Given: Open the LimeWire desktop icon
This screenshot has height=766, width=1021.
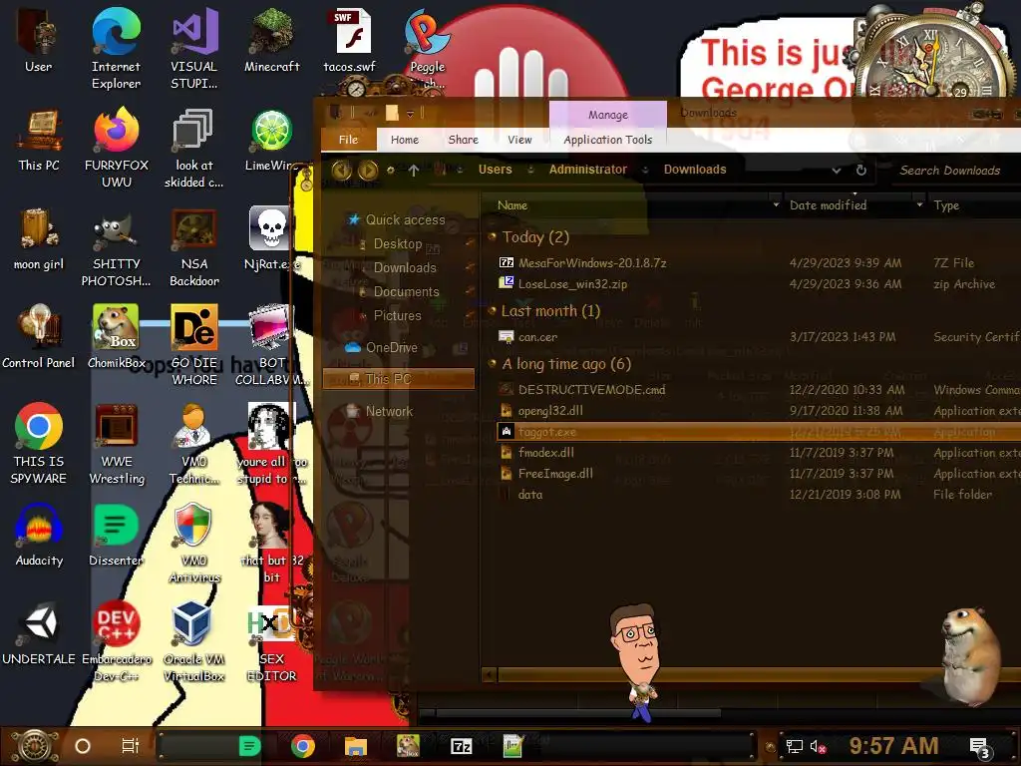Looking at the screenshot, I should point(271,140).
